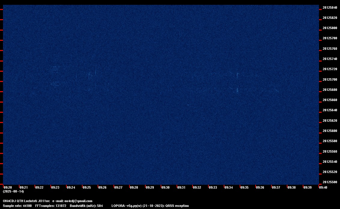Screen dimensions: 340x209
Task: Click the 28125720 frequency label
Action: 330,69
